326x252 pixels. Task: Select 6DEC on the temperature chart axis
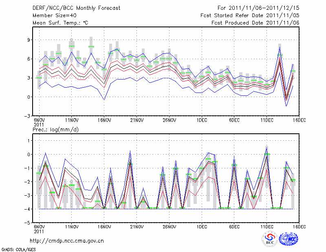[234, 121]
